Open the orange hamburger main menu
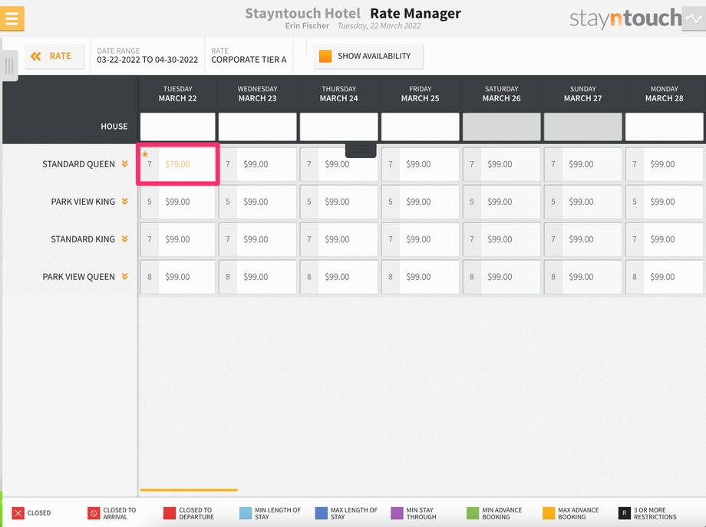Image resolution: width=706 pixels, height=527 pixels. click(x=12, y=18)
